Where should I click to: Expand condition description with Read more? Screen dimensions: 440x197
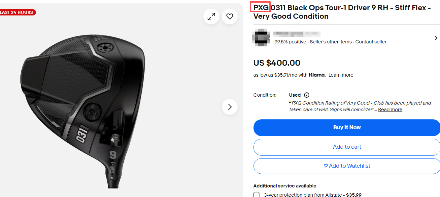(390, 110)
